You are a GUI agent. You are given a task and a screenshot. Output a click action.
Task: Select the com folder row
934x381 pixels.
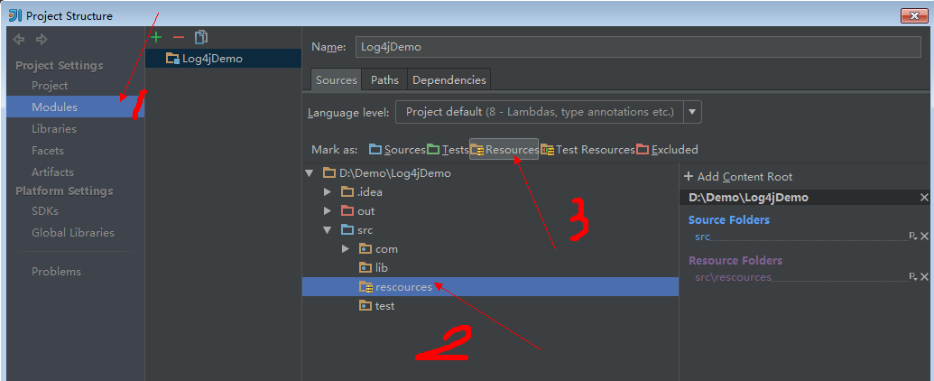point(490,248)
